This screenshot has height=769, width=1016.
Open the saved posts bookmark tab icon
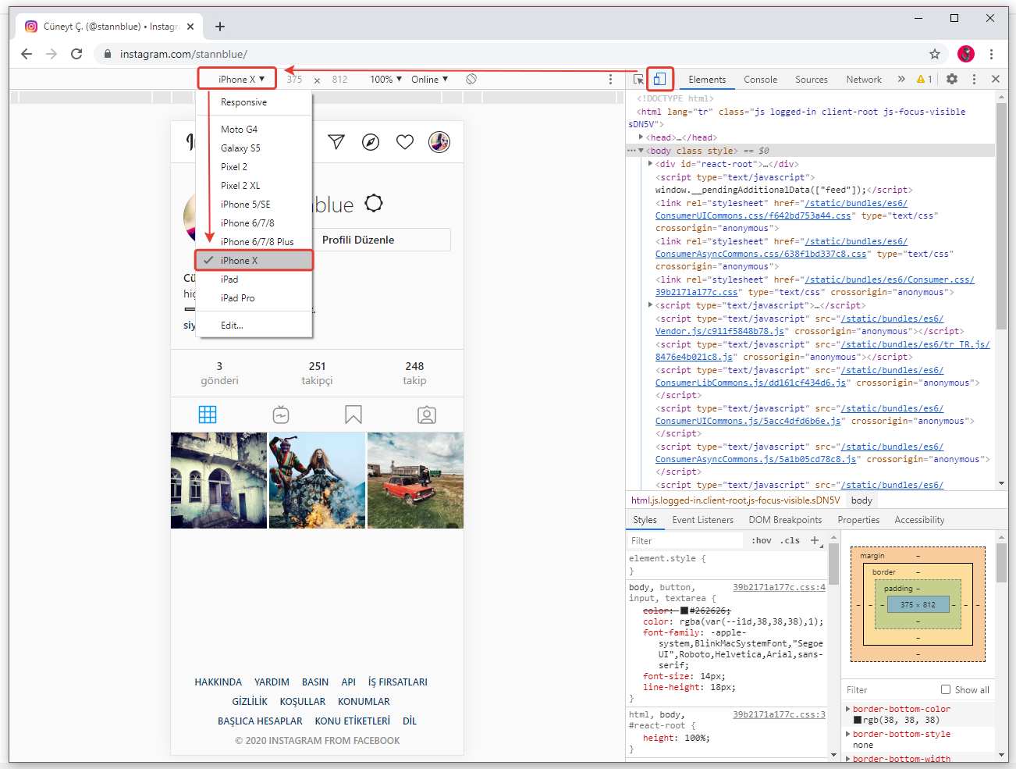pyautogui.click(x=353, y=415)
